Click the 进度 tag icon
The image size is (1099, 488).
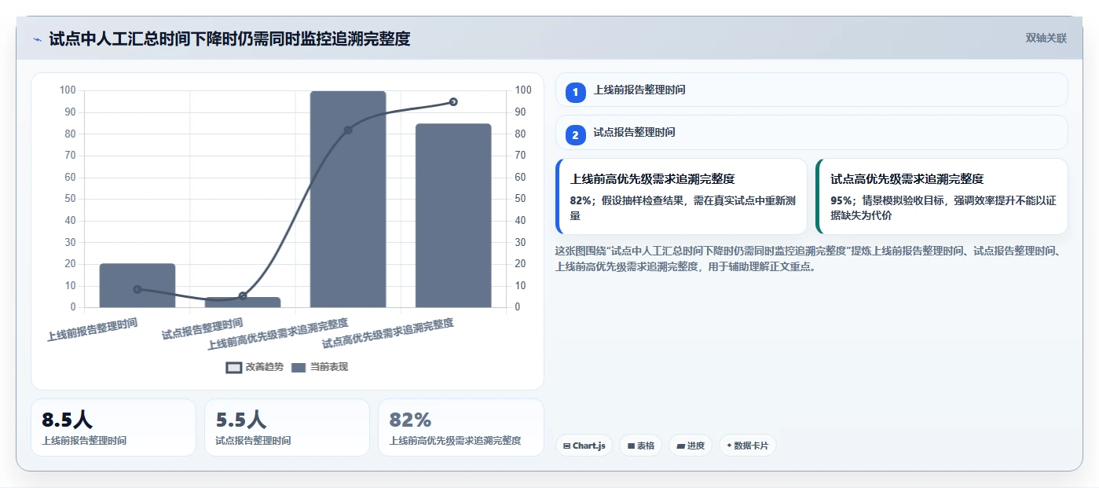680,446
